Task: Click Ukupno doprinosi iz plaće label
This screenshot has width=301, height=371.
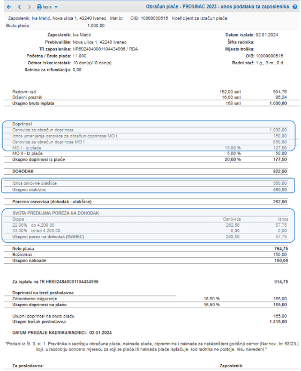Action: pyautogui.click(x=39, y=159)
